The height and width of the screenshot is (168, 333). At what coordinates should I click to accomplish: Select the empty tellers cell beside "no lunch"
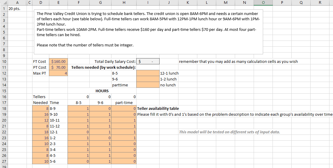pyautogui.click(x=148, y=85)
